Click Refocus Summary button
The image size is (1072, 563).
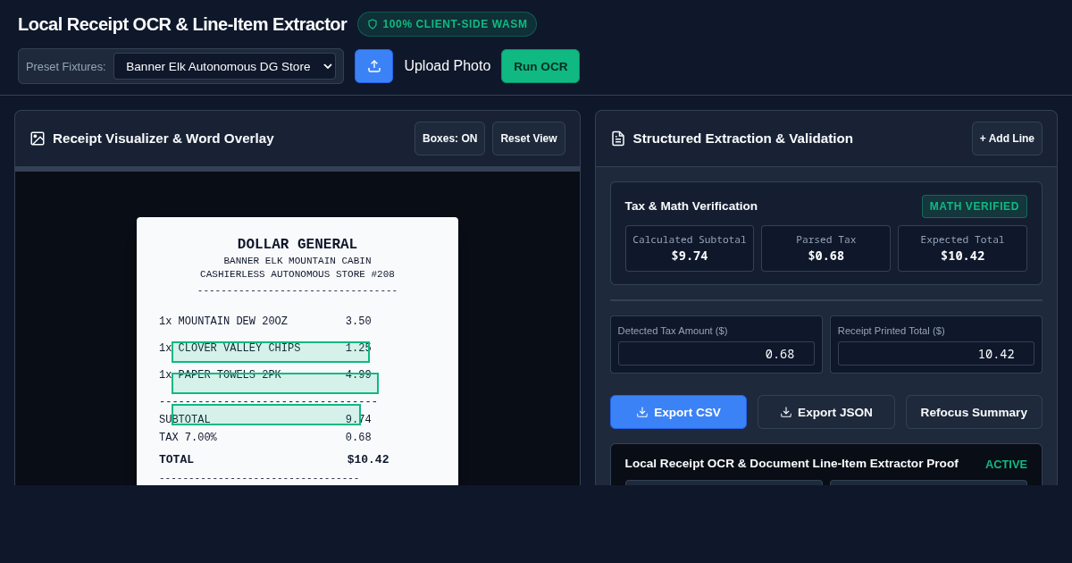point(974,412)
